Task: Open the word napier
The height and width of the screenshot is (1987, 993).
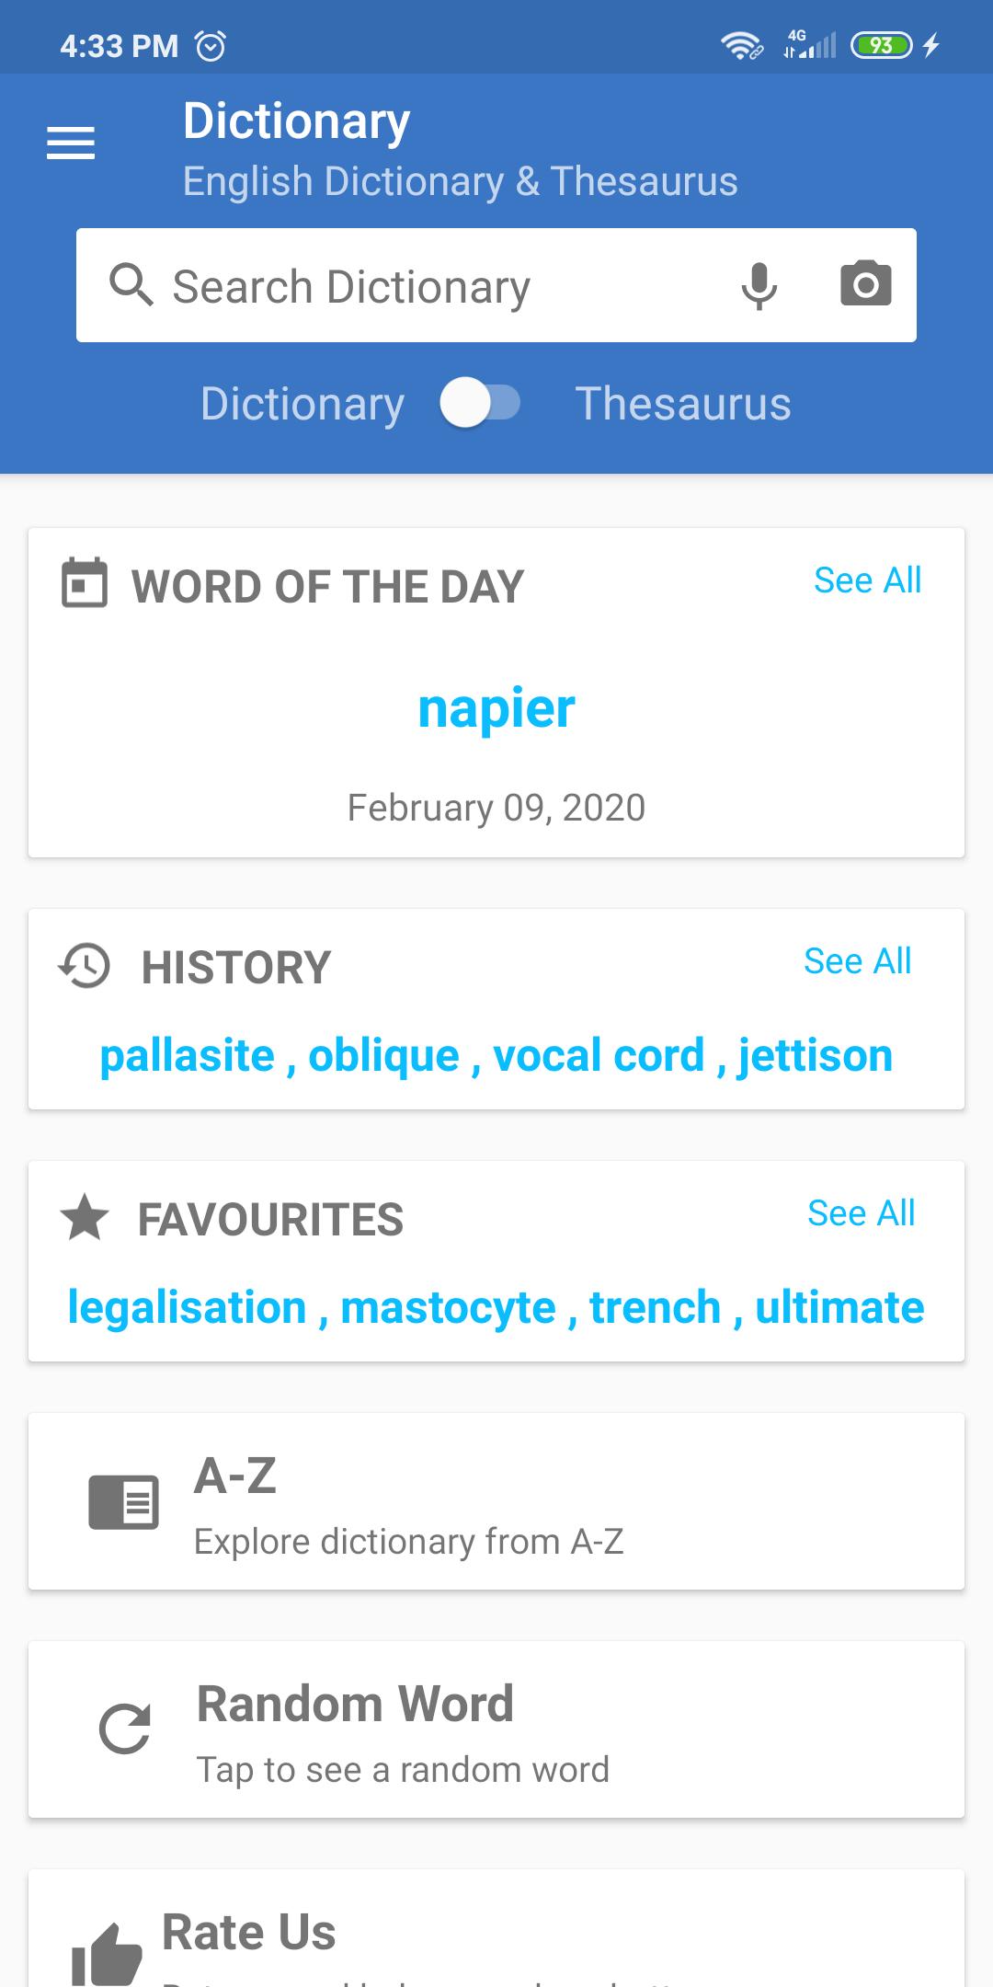Action: (x=496, y=709)
